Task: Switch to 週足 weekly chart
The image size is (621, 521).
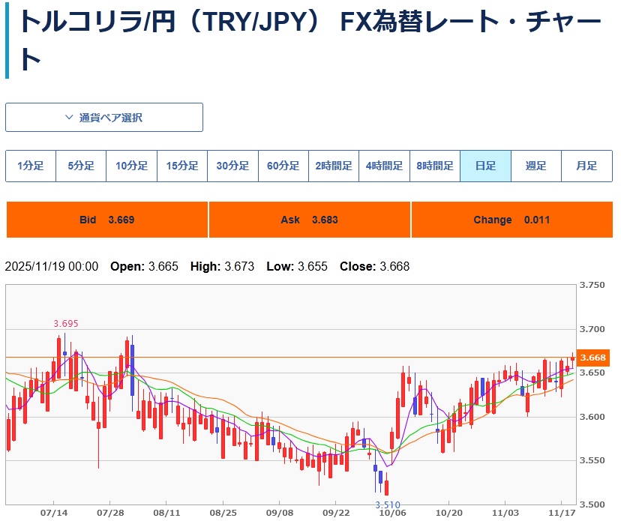Action: [535, 166]
